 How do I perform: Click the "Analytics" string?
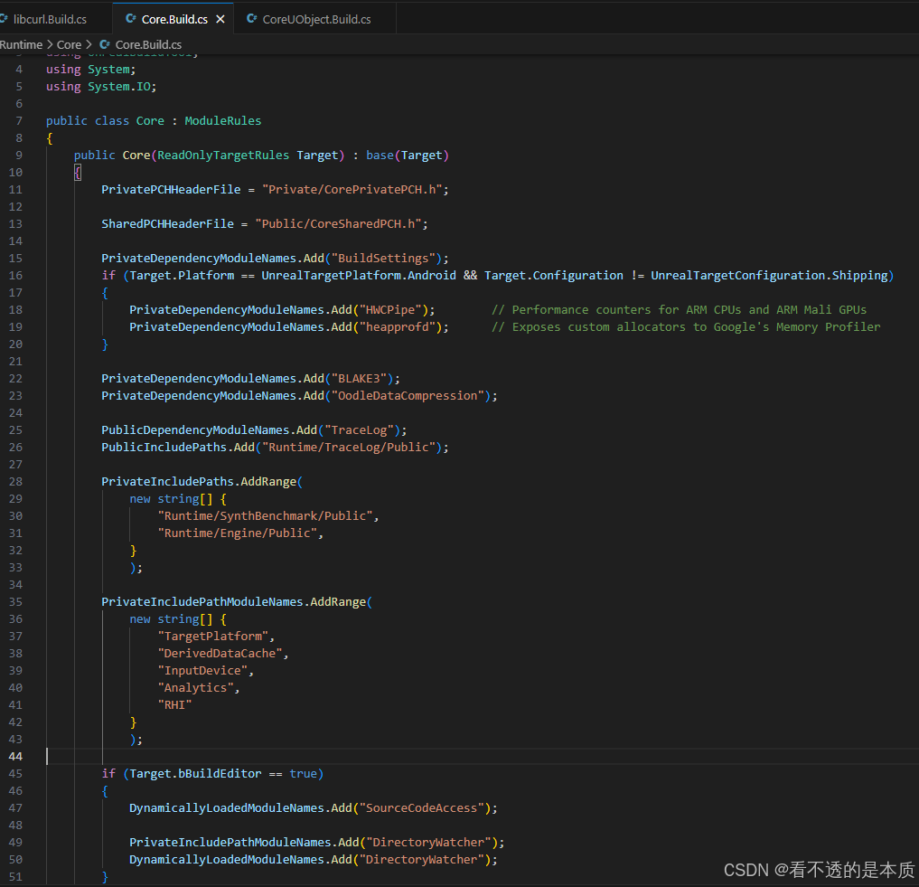pyautogui.click(x=195, y=687)
